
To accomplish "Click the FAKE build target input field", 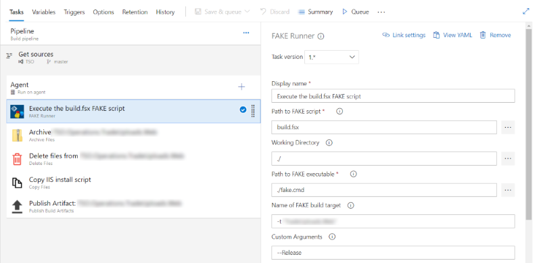I will [x=393, y=221].
